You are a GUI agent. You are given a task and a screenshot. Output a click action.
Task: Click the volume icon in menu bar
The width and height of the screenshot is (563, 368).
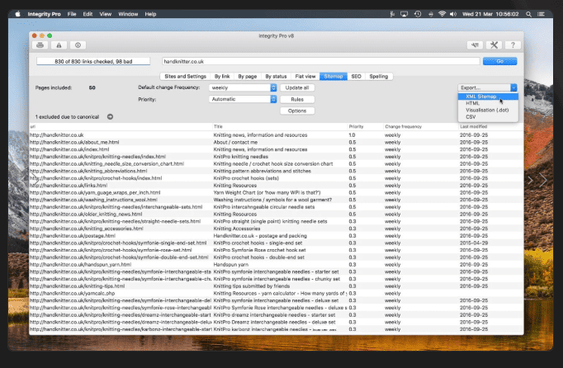point(453,14)
